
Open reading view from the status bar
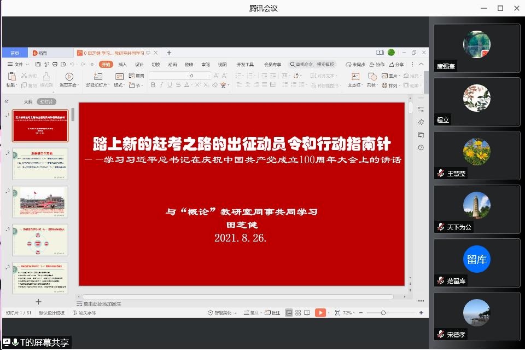[x=307, y=313]
